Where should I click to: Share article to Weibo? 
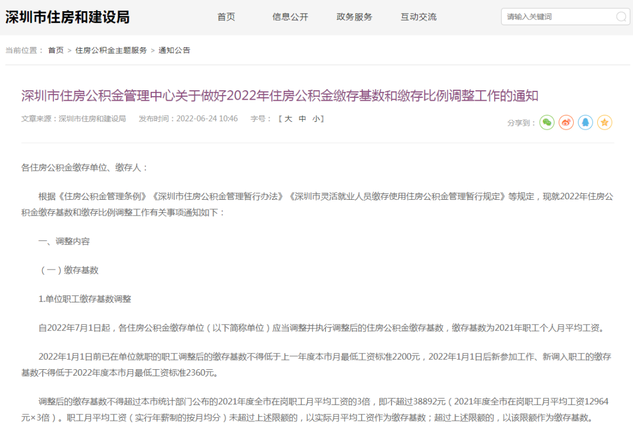566,122
